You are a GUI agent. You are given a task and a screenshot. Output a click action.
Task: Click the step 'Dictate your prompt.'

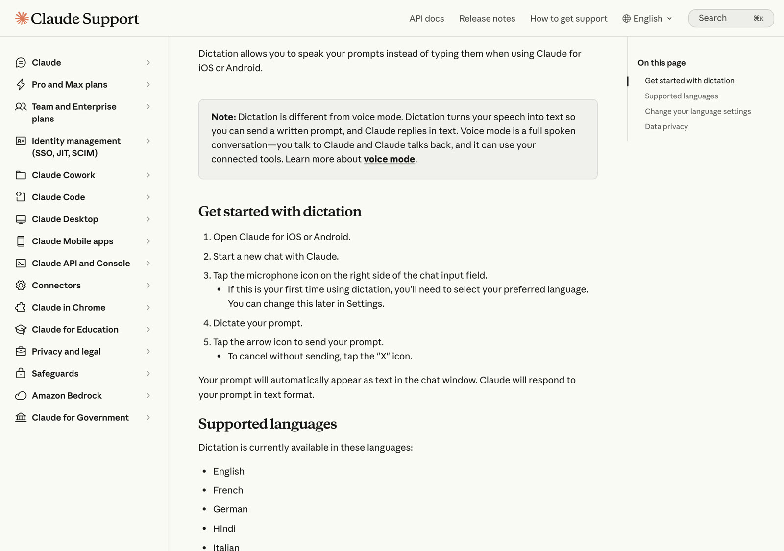click(x=258, y=323)
